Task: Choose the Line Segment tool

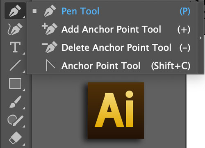Action: point(15,65)
